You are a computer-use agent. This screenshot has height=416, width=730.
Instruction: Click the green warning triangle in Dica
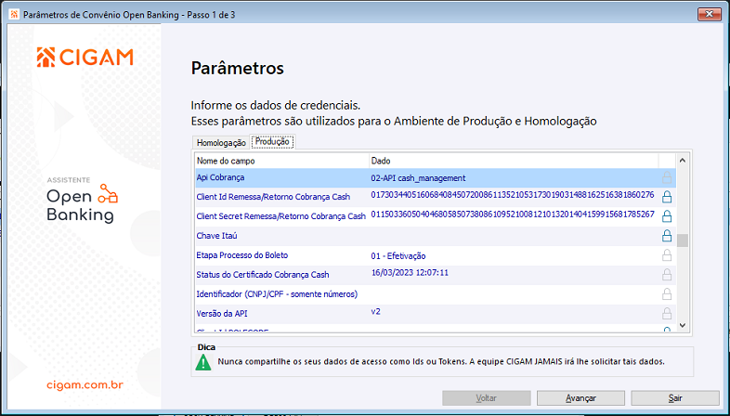pyautogui.click(x=203, y=362)
